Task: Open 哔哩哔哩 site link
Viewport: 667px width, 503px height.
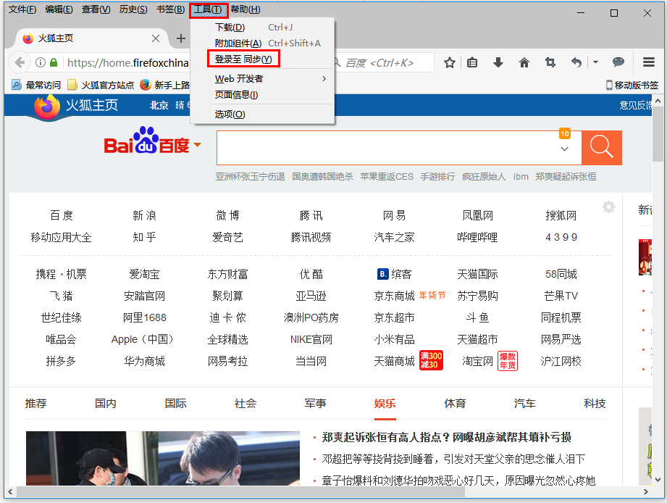Action: point(477,238)
